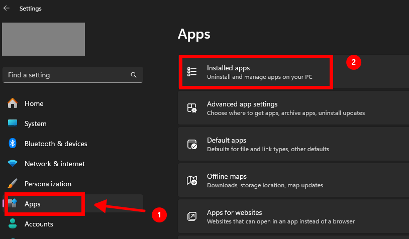Go to Personalization settings

tap(48, 184)
